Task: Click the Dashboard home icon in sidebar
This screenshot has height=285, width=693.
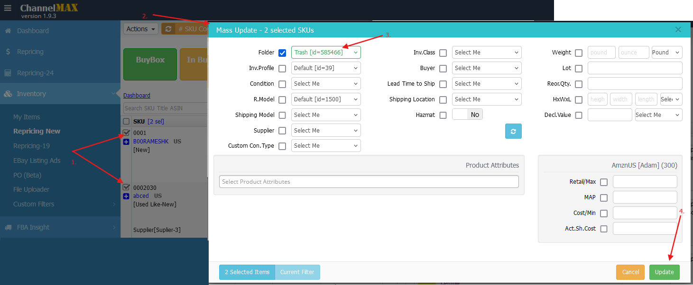Action: (x=8, y=31)
